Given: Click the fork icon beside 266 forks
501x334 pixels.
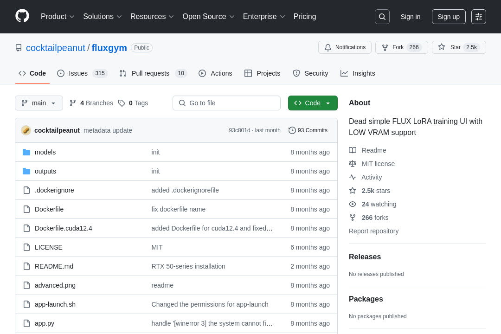Looking at the screenshot, I should coord(353,218).
